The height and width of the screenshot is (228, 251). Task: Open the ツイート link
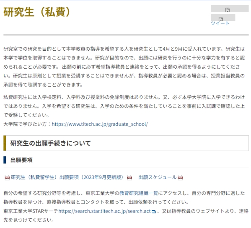click(x=220, y=23)
